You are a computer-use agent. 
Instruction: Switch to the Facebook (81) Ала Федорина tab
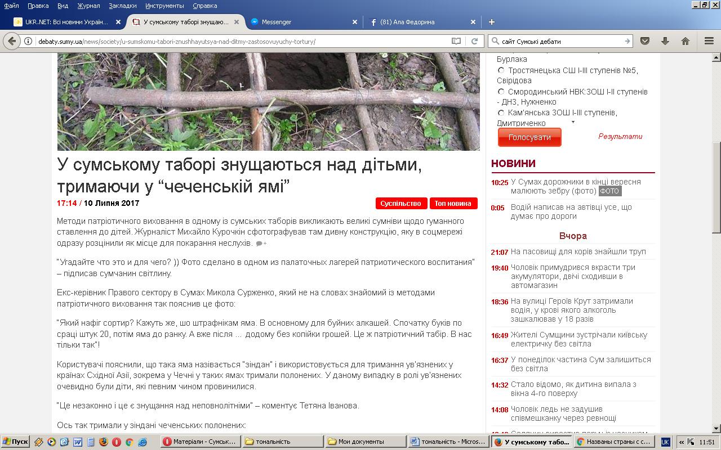click(x=422, y=22)
